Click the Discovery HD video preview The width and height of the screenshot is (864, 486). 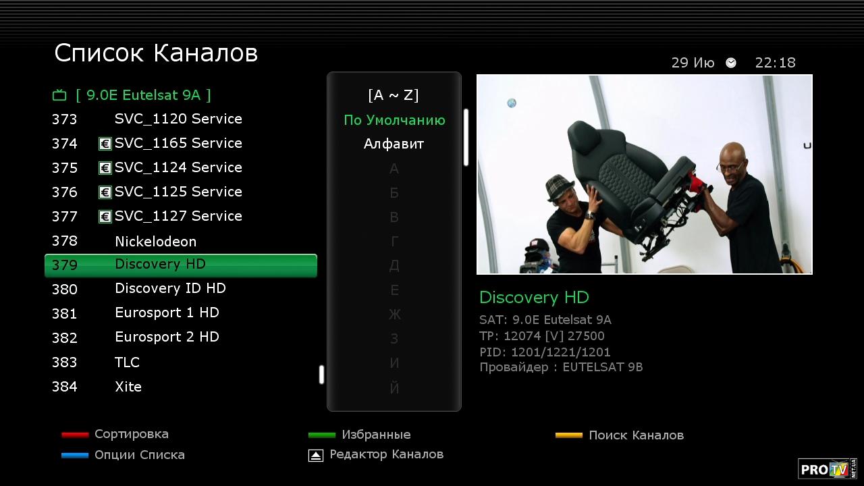(644, 174)
